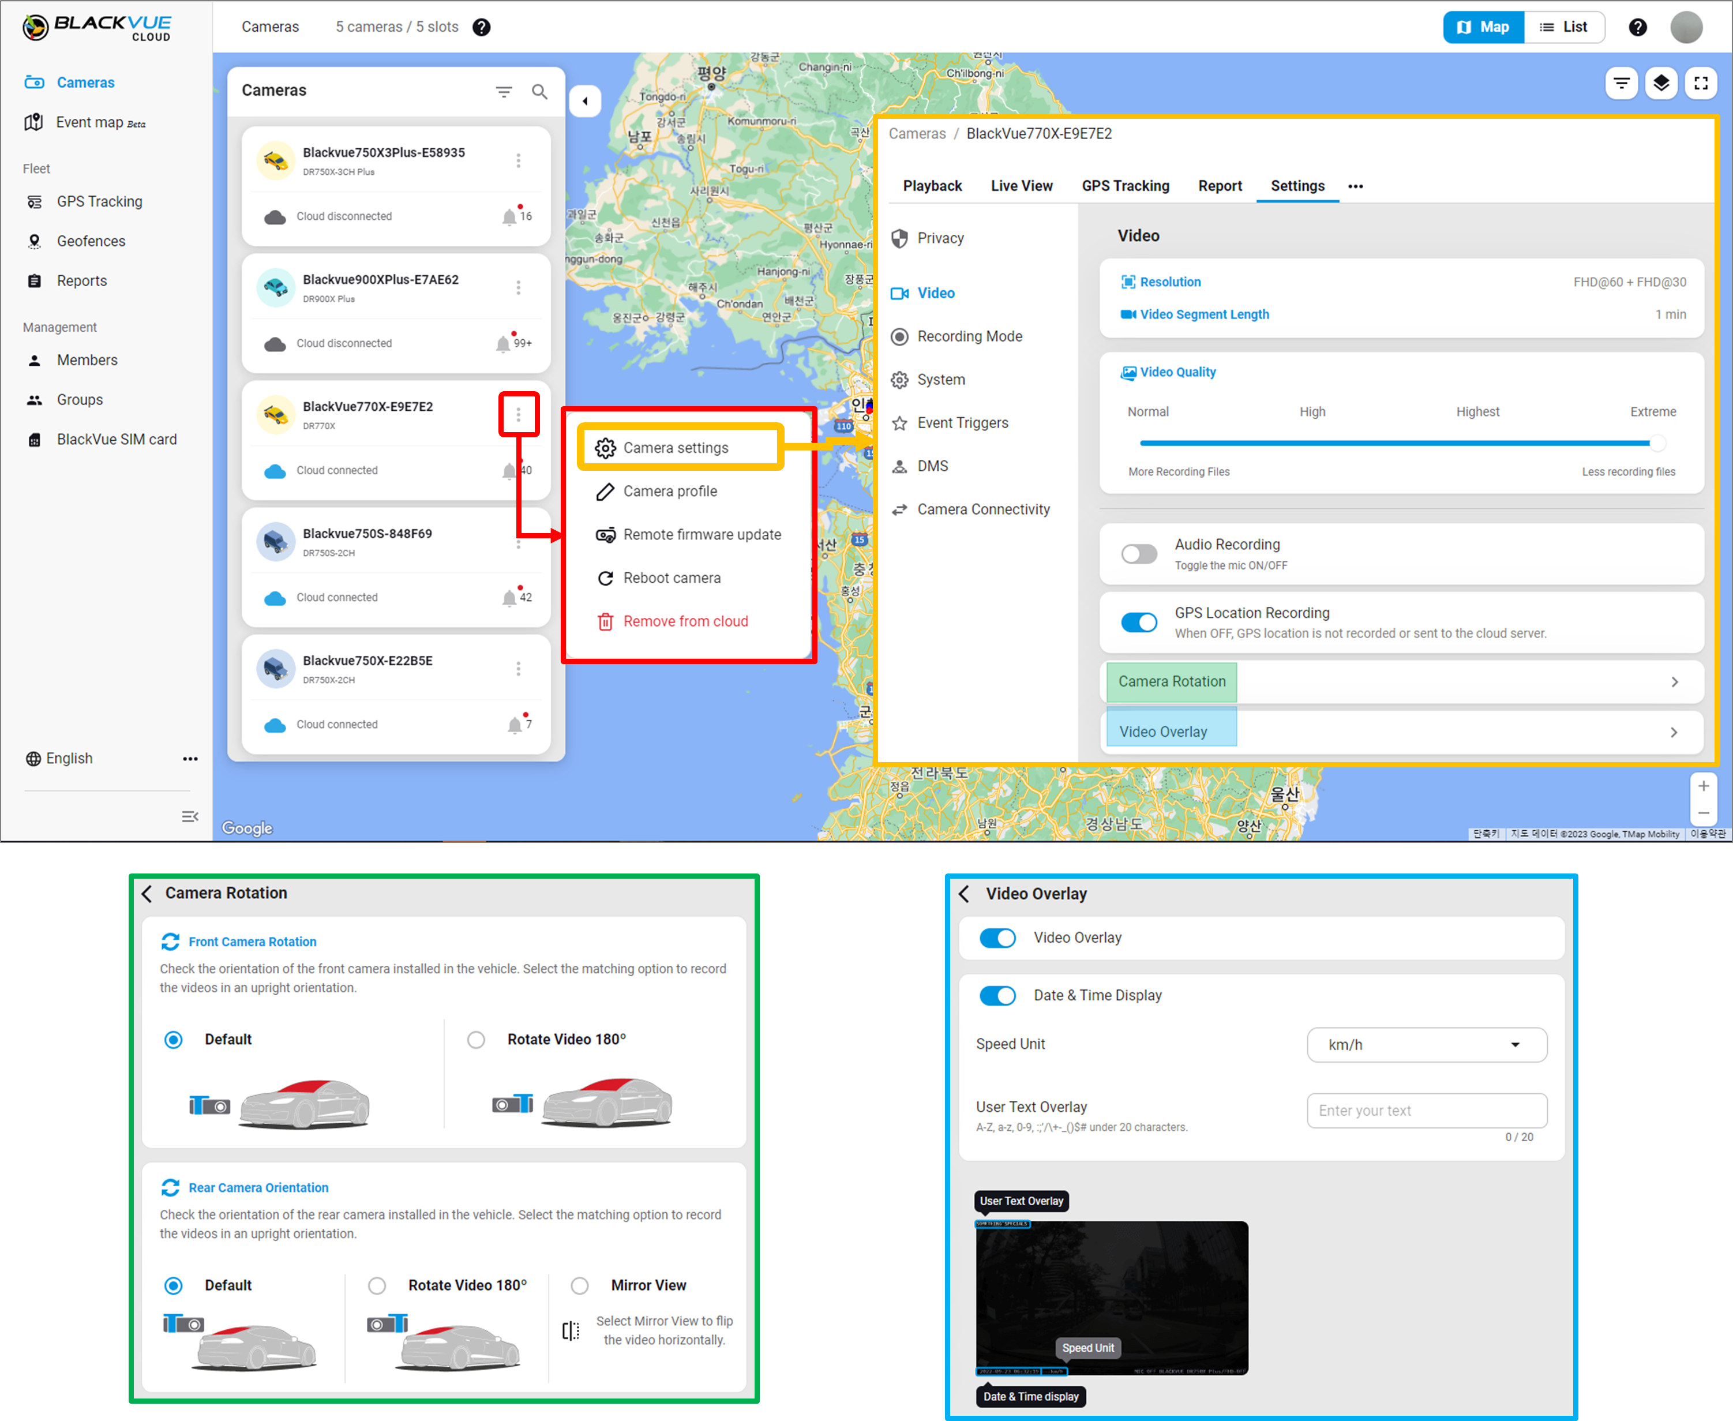The height and width of the screenshot is (1421, 1733).
Task: Click the top-right help question icon
Action: 1637,27
